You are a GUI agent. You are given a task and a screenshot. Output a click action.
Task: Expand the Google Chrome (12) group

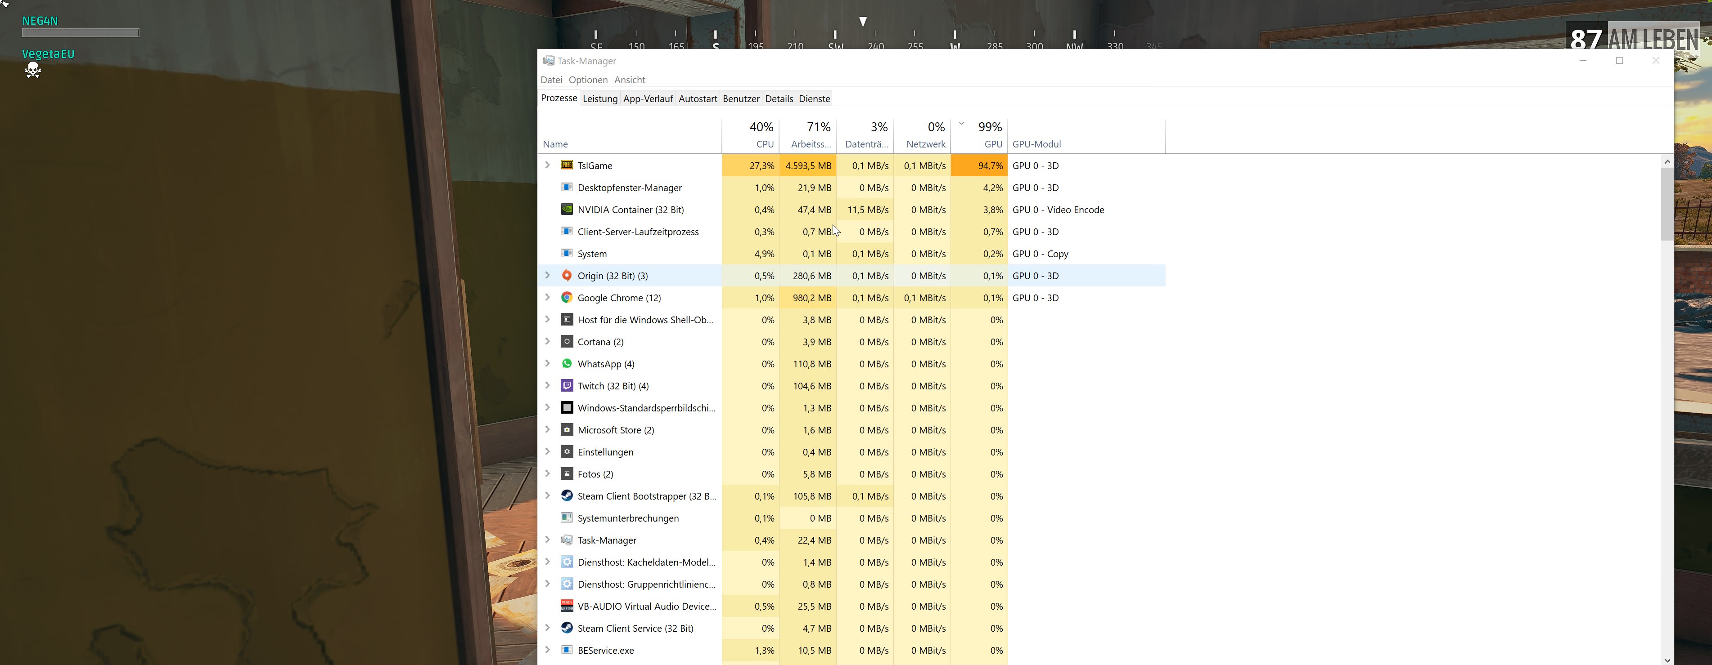tap(548, 297)
